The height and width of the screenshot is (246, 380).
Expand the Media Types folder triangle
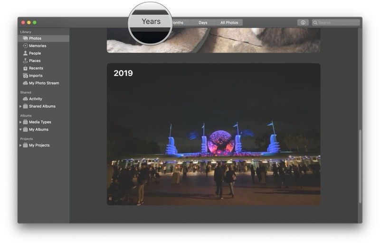(x=20, y=122)
